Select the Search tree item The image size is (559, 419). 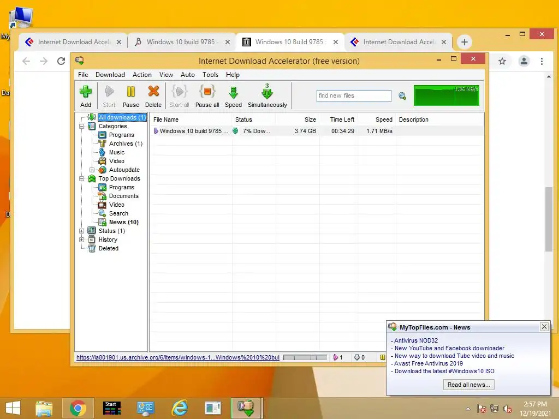point(118,213)
